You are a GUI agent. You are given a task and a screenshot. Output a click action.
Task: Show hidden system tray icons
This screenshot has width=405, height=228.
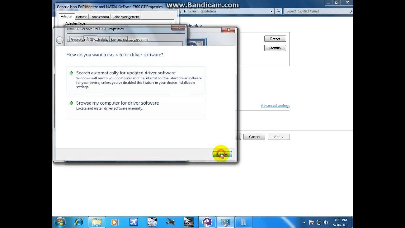click(x=304, y=222)
